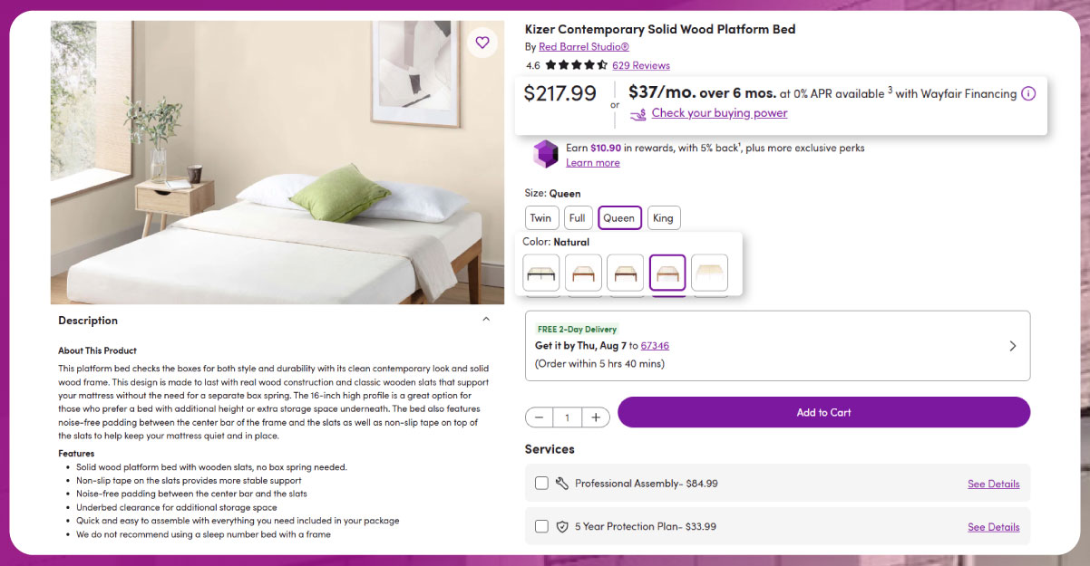Increase quantity using the plus icon
Screen dimensions: 1090x566
coord(596,417)
